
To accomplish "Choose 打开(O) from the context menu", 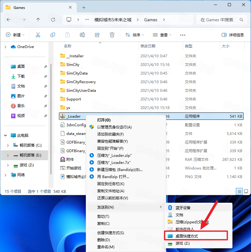I will coord(126,120).
